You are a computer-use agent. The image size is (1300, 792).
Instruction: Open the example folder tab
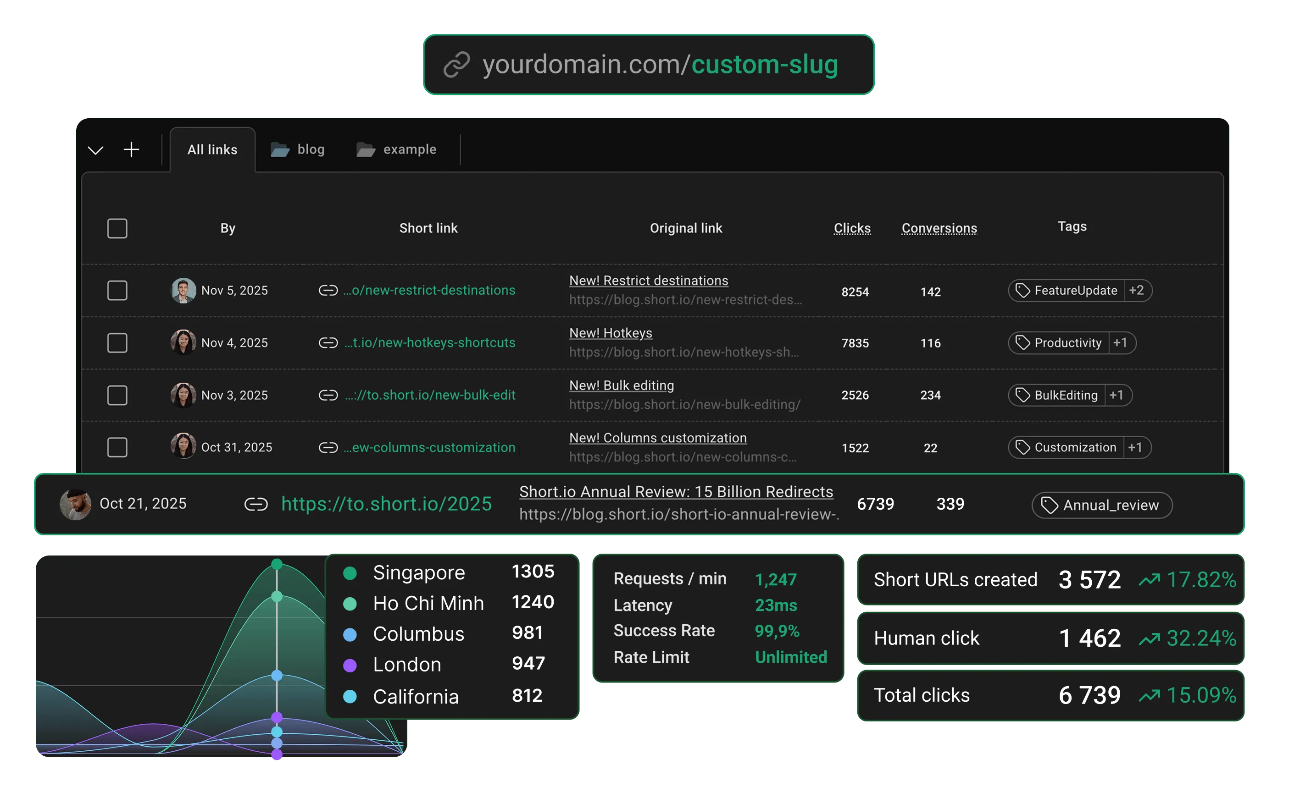410,149
